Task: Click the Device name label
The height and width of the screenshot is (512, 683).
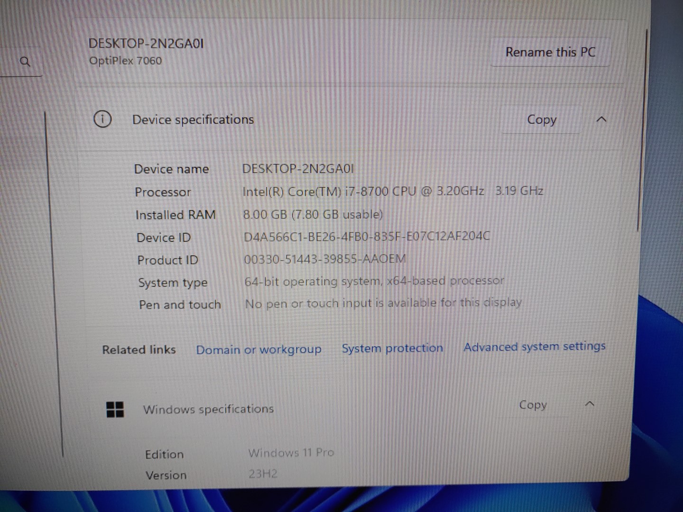Action: pyautogui.click(x=171, y=169)
